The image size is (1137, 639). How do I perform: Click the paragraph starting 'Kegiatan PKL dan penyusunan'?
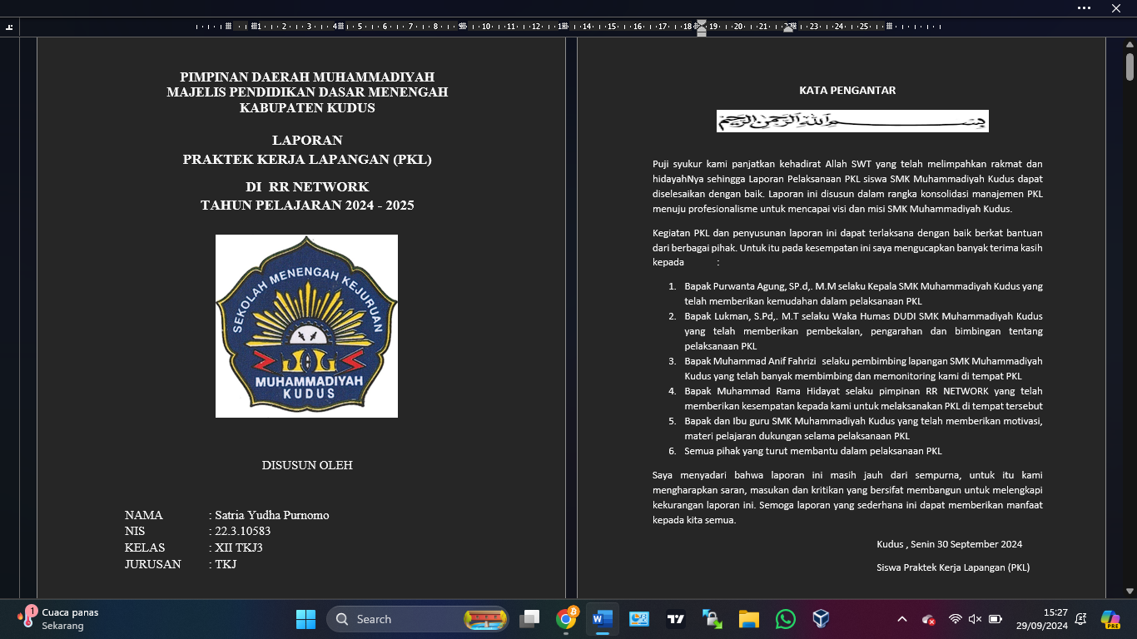(x=847, y=247)
